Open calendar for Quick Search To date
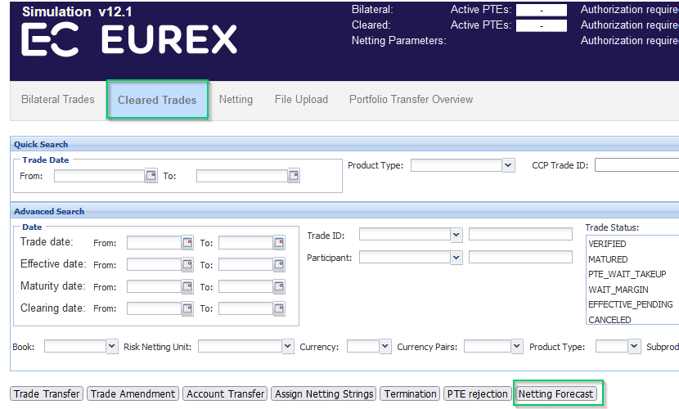Image resolution: width=679 pixels, height=409 pixels. tap(294, 175)
